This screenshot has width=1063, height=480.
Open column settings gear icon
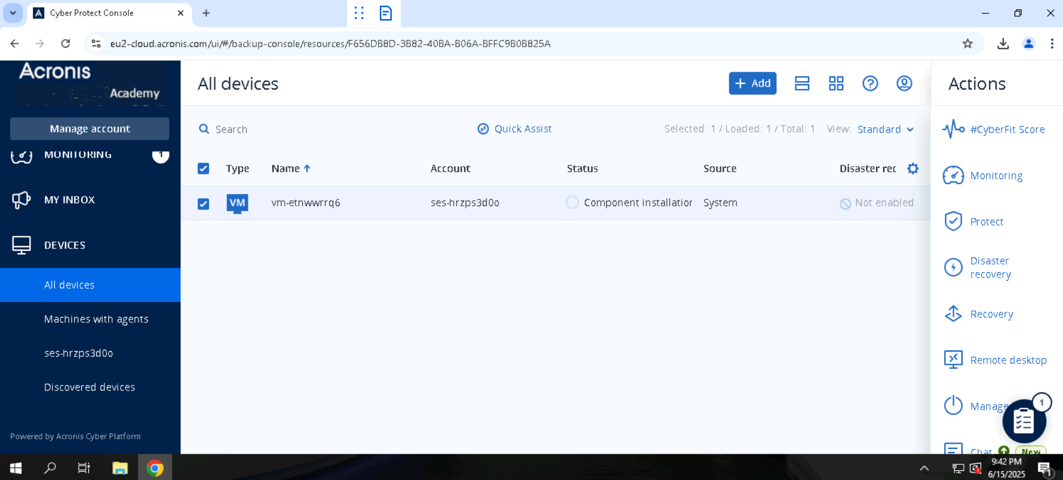913,168
